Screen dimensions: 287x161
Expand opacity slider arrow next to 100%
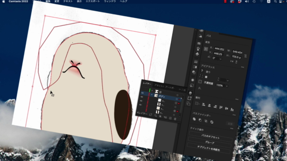[227, 86]
